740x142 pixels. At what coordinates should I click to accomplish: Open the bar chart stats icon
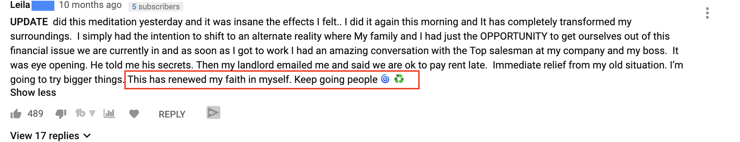coord(109,114)
